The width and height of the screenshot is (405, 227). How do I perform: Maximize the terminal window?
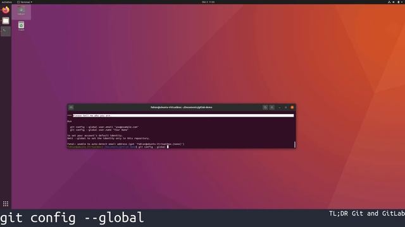[x=285, y=107]
